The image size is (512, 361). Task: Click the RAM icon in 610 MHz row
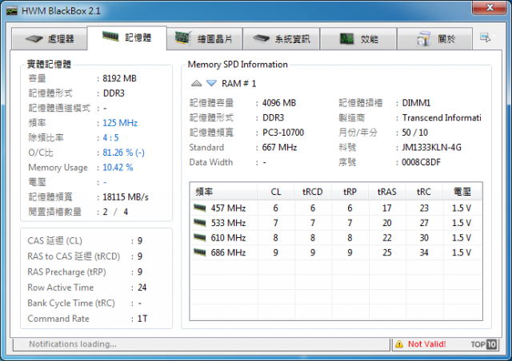pos(199,237)
